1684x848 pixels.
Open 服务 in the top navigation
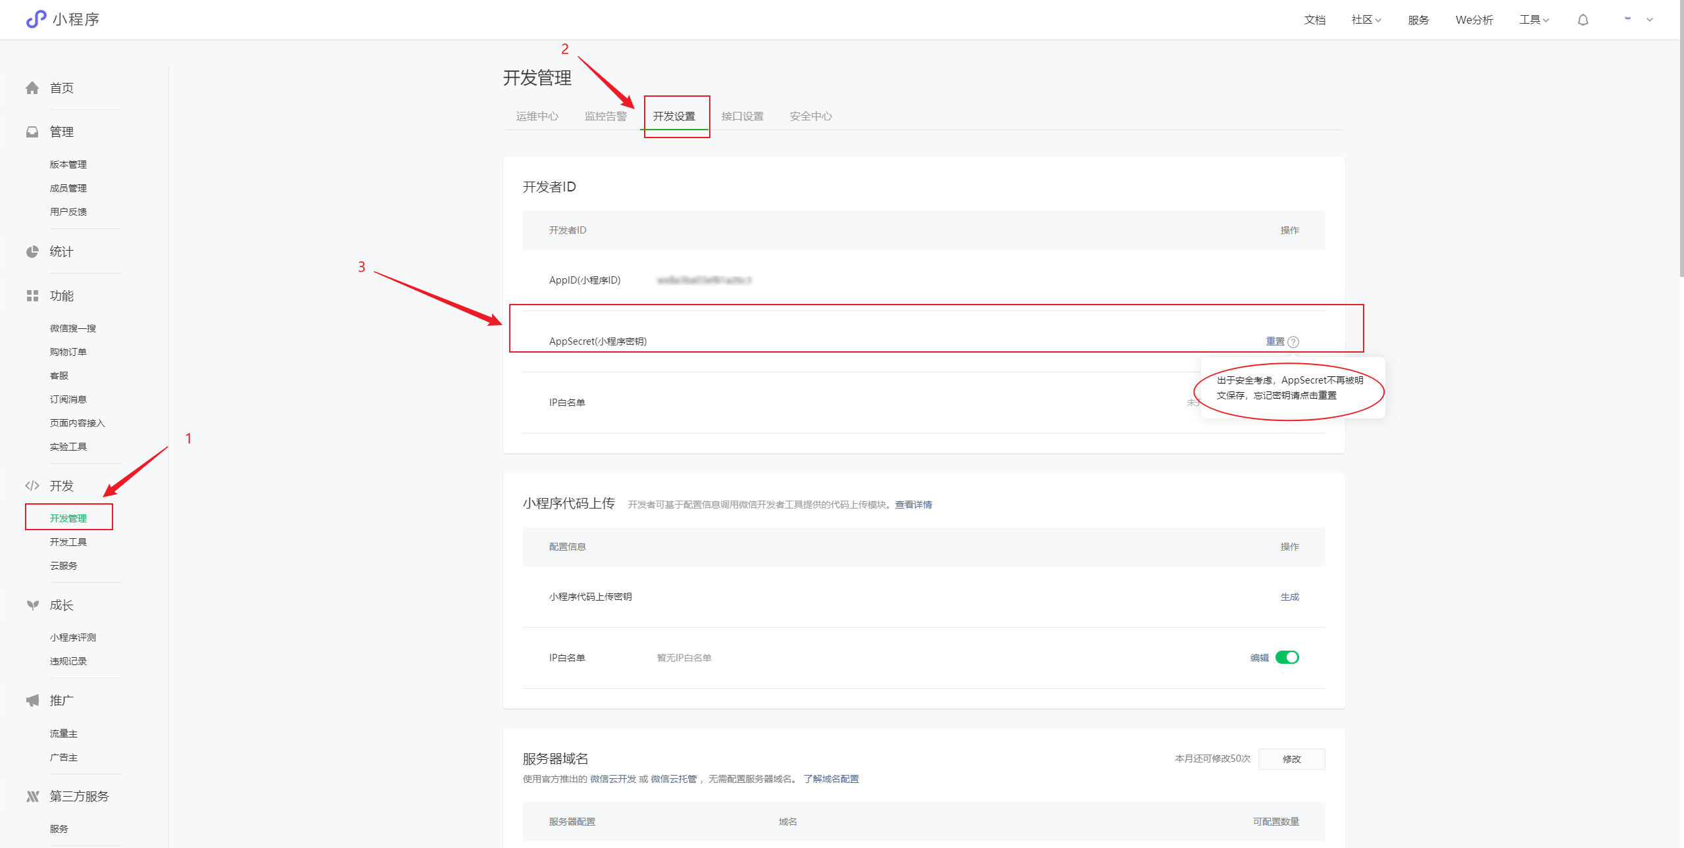(1418, 20)
